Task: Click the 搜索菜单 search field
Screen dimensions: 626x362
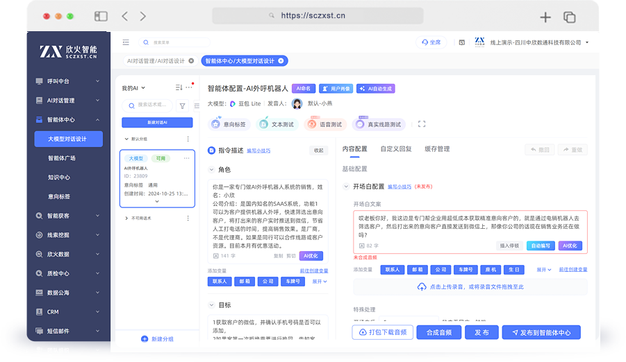Action: 174,42
